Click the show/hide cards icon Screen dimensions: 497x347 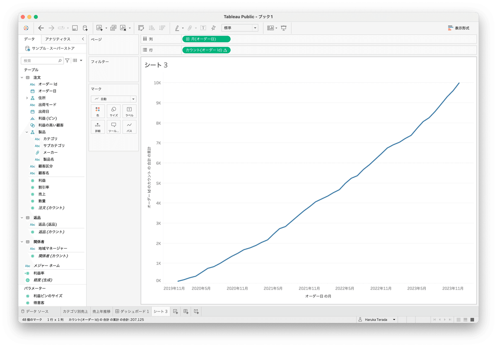click(x=271, y=28)
